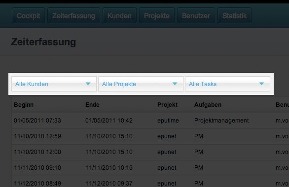The image size is (289, 187).
Task: Click the Alle Projekte dropdown arrow icon
Action: 175,84
